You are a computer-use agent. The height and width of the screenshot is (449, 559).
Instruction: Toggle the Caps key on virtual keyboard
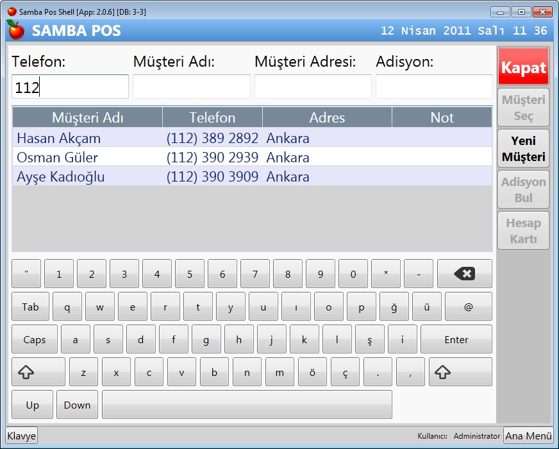click(x=35, y=339)
